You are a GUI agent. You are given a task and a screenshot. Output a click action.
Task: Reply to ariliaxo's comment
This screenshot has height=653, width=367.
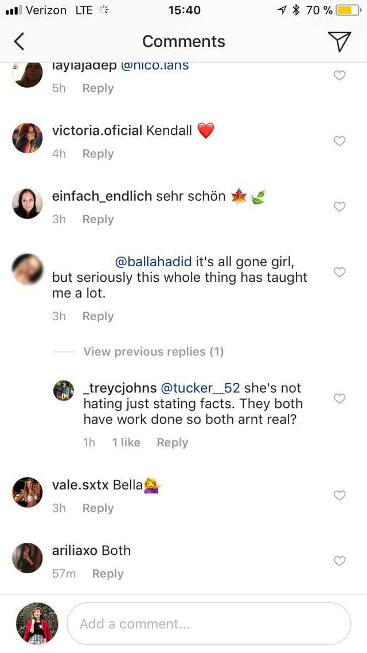tap(108, 574)
